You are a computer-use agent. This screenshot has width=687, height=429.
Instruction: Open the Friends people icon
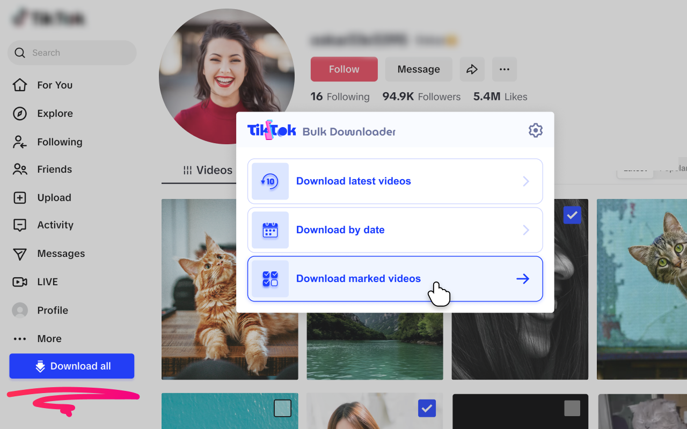pos(20,169)
